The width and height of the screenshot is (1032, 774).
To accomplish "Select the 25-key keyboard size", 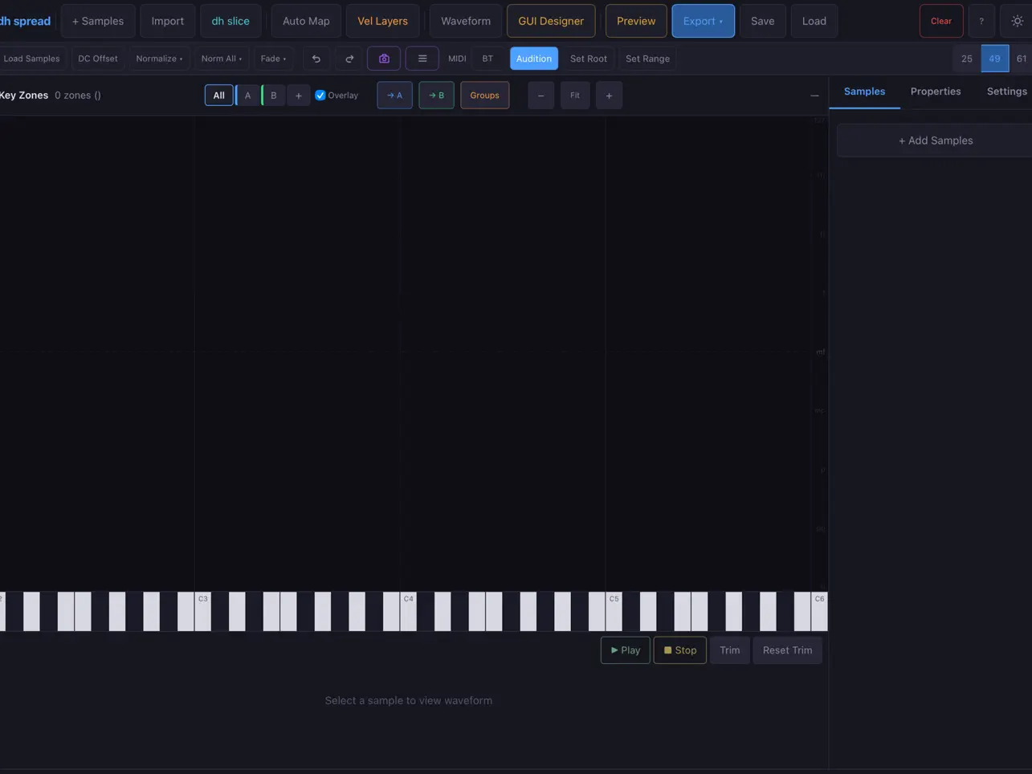I will 967,59.
